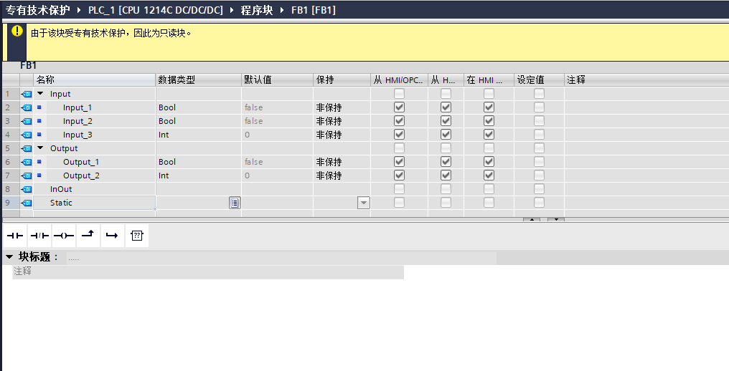This screenshot has height=371, width=729.
Task: Click the default value false of Input_1
Action: [x=254, y=107]
